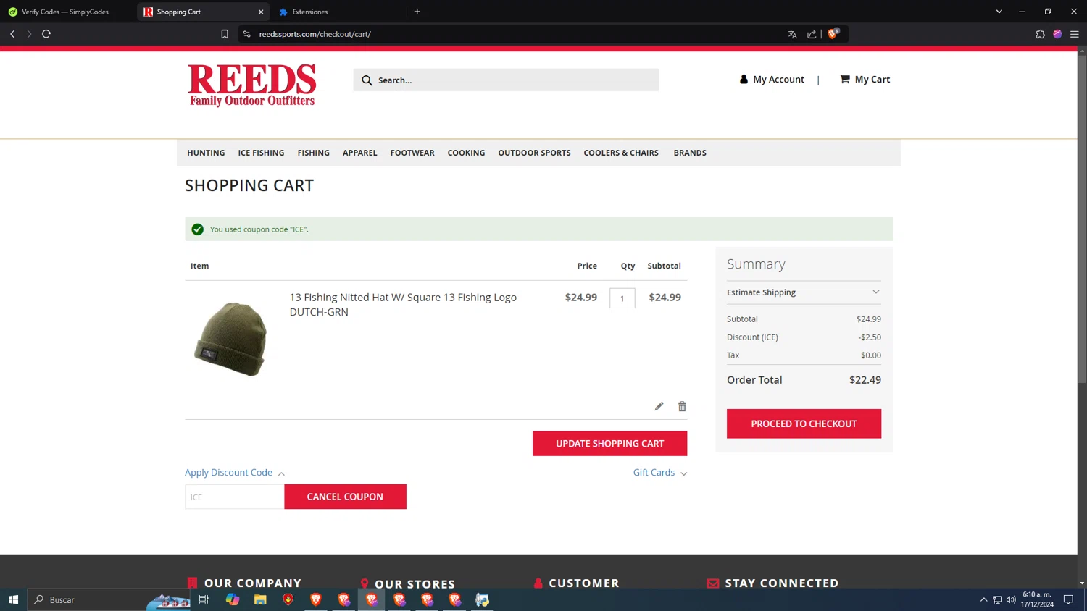
Task: Switch to the Extensiones tab
Action: pos(310,12)
